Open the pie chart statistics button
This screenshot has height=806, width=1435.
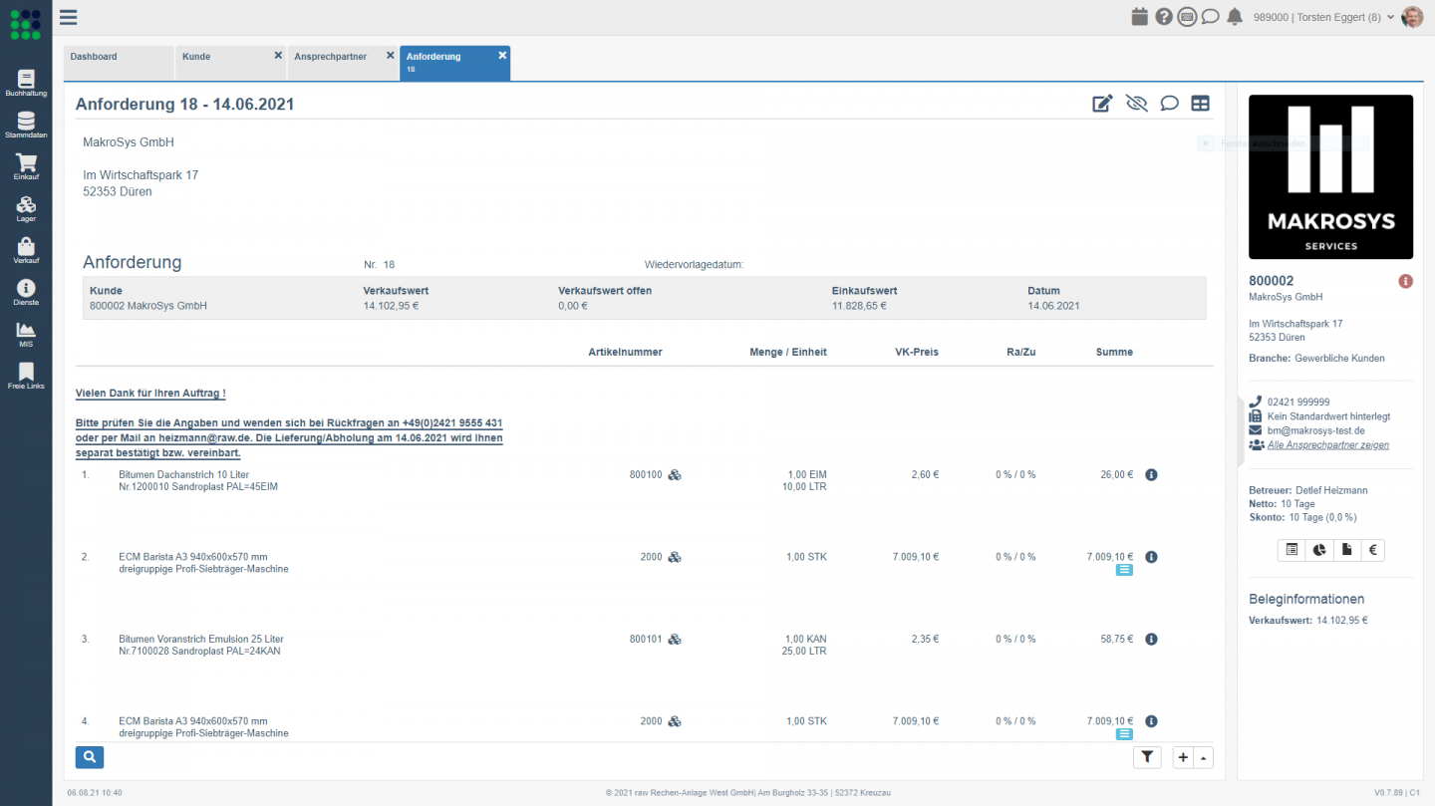[1318, 550]
